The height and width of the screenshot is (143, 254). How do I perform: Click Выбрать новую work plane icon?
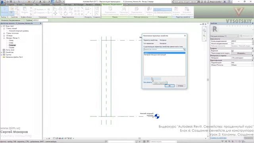point(149,11)
